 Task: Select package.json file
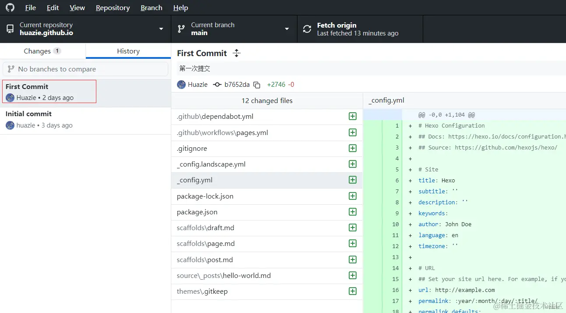pyautogui.click(x=267, y=212)
